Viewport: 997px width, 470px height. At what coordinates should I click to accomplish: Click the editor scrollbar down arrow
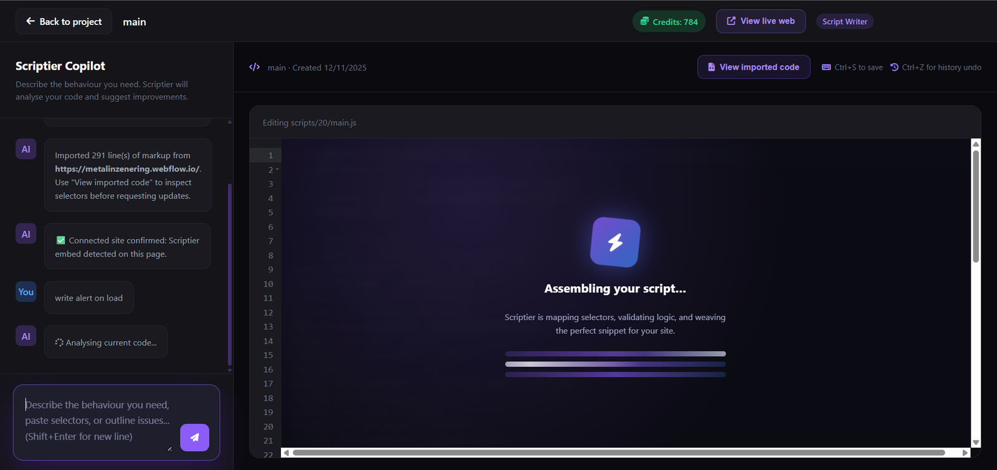click(x=976, y=443)
